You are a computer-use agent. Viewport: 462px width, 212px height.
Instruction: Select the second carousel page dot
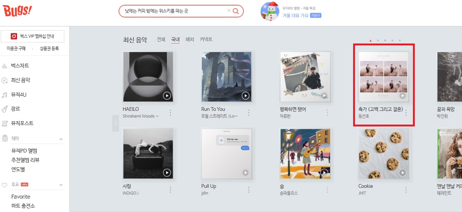[378, 40]
